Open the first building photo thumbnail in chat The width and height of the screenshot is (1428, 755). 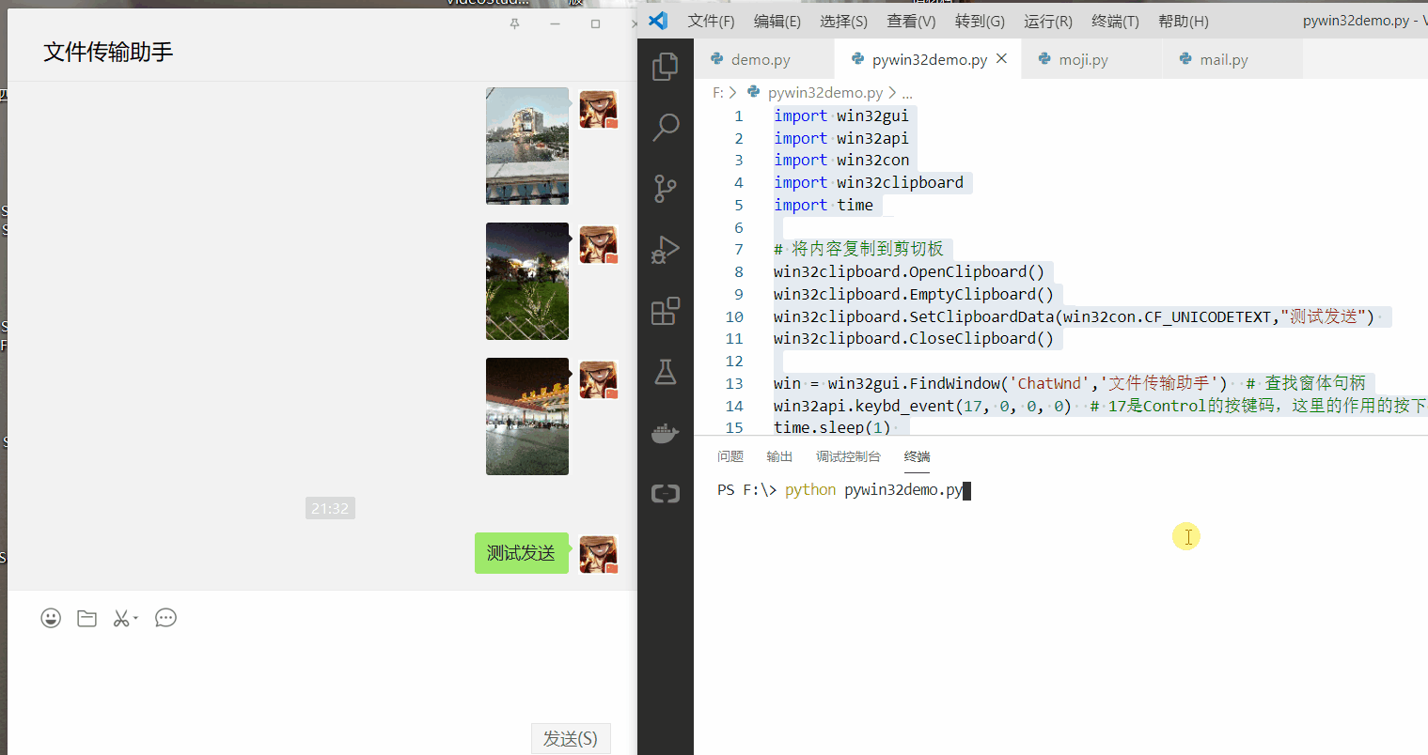pyautogui.click(x=527, y=146)
